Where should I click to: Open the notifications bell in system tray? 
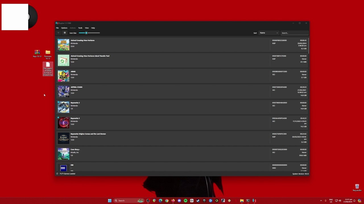(354, 201)
